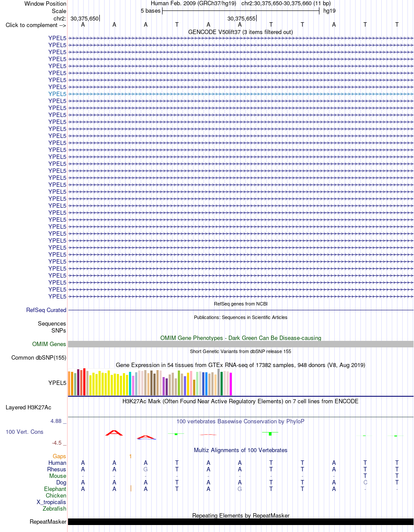This screenshot has width=414, height=532.
Task: Click the bright red bar in GTEx chart
Action: 85,382
